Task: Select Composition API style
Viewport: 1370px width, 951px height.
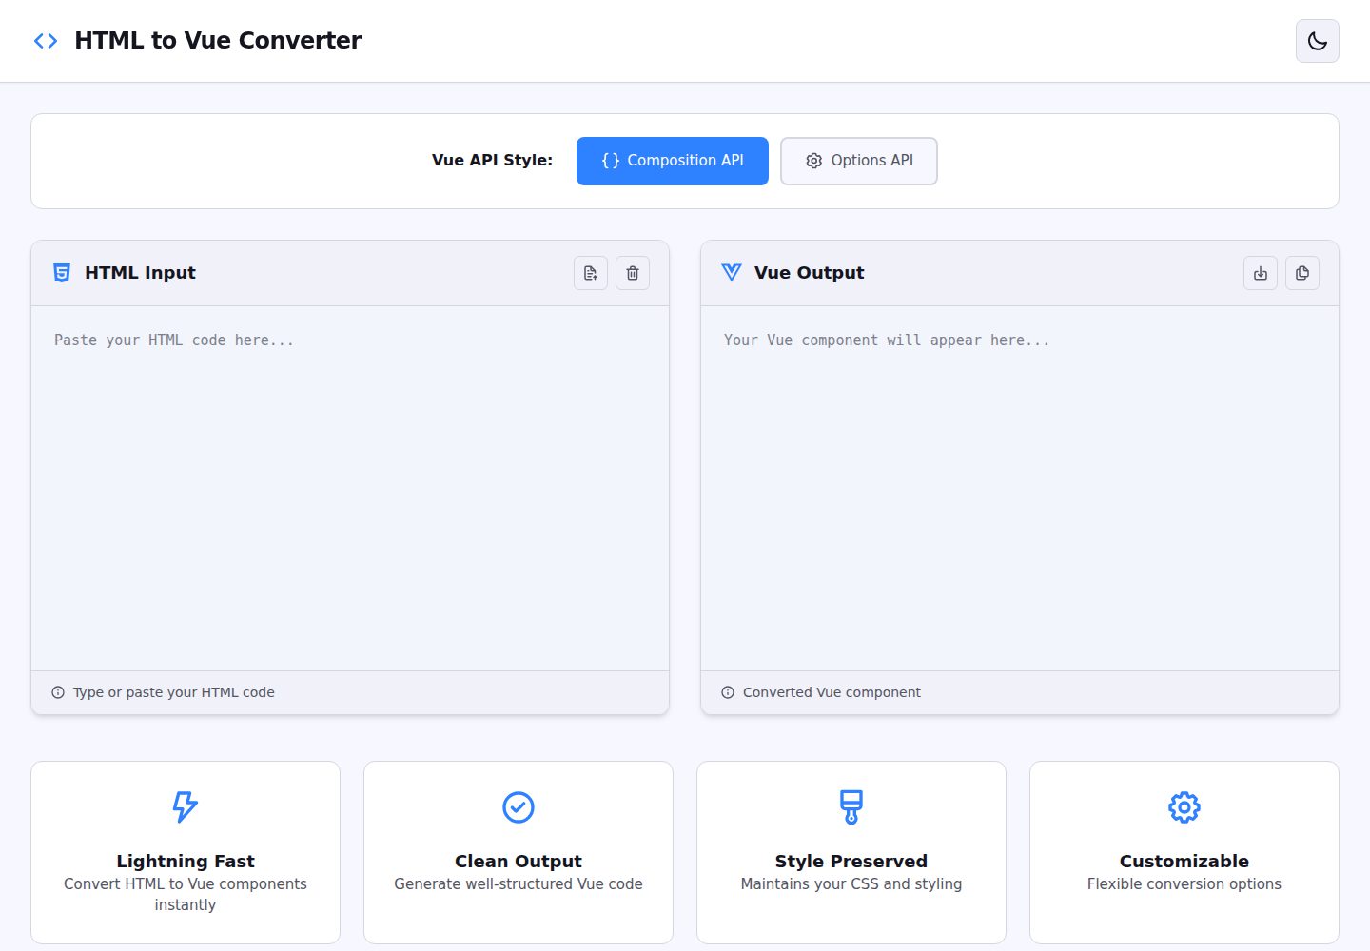Action: pyautogui.click(x=672, y=161)
